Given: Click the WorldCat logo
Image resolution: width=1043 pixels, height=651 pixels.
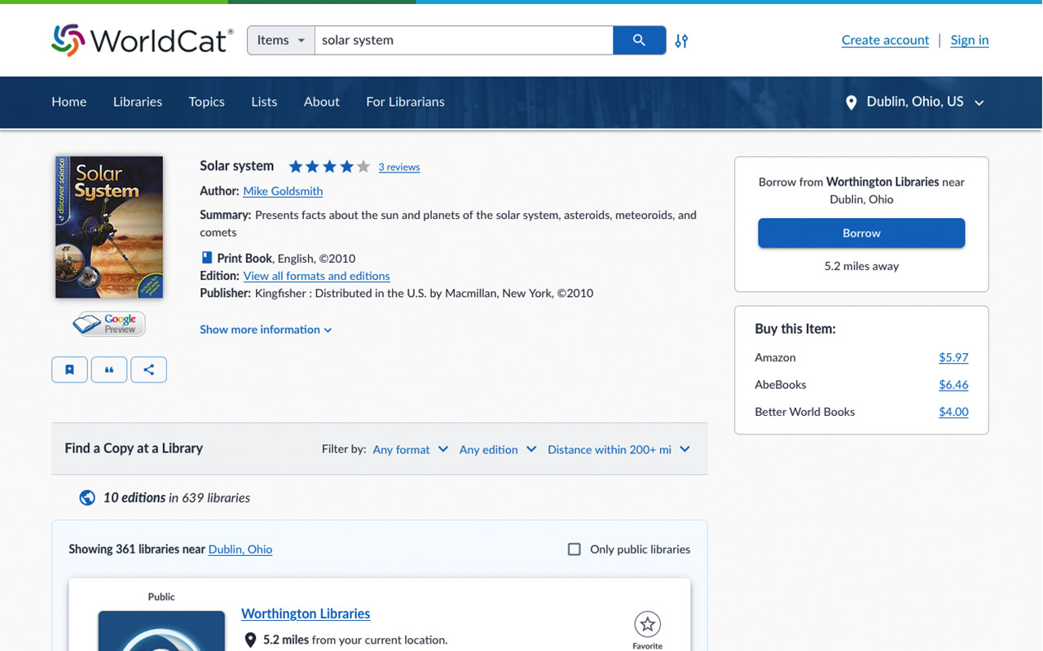Looking at the screenshot, I should point(140,39).
